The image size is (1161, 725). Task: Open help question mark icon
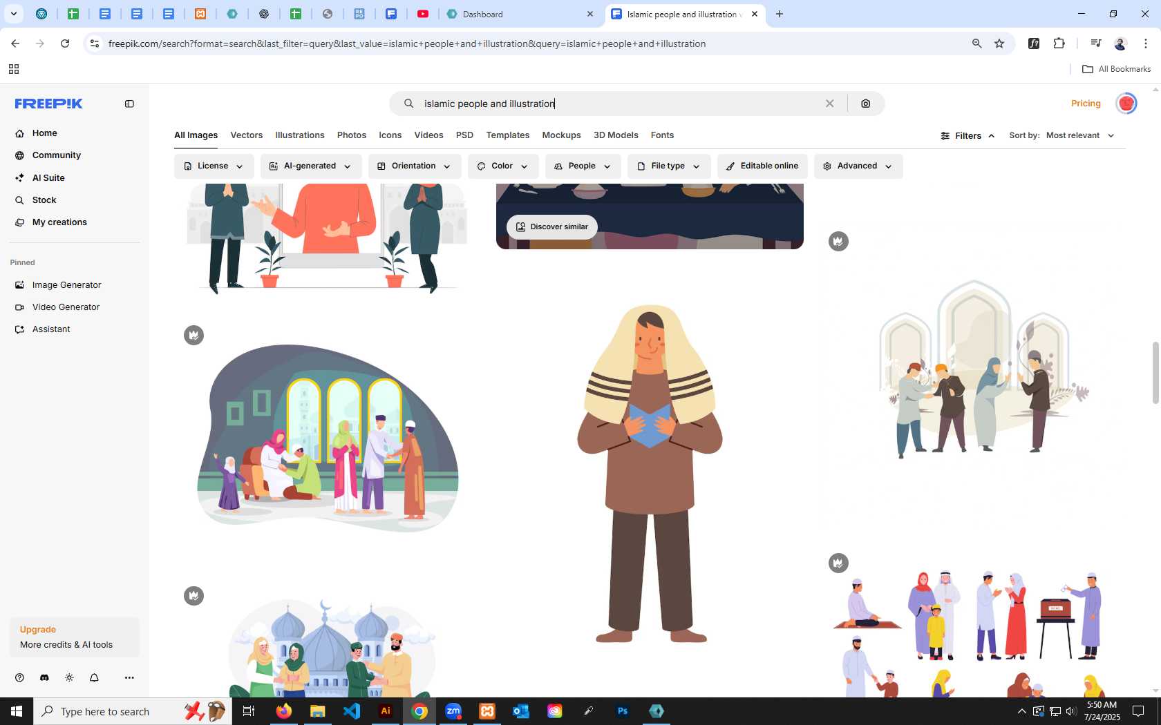pyautogui.click(x=19, y=677)
